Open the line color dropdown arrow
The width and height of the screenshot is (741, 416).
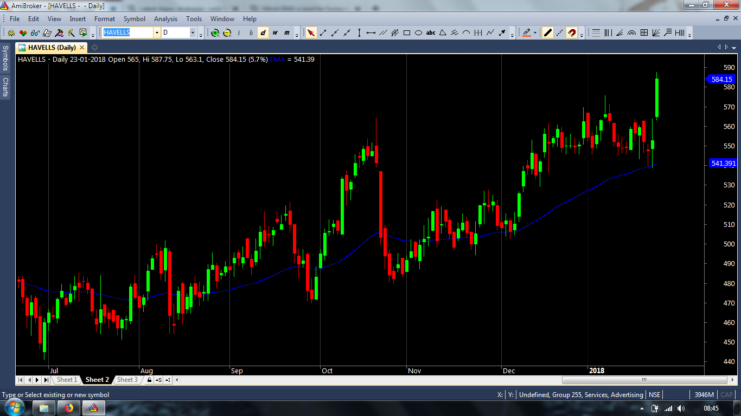(535, 32)
